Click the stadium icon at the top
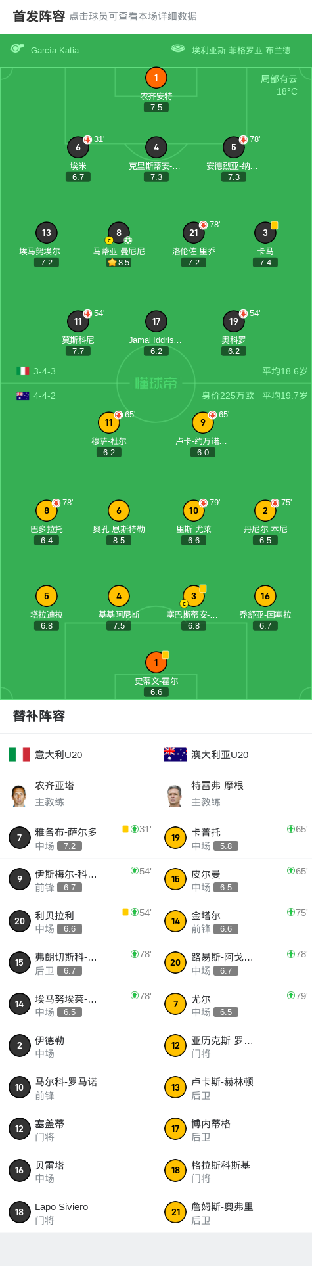 [x=178, y=49]
